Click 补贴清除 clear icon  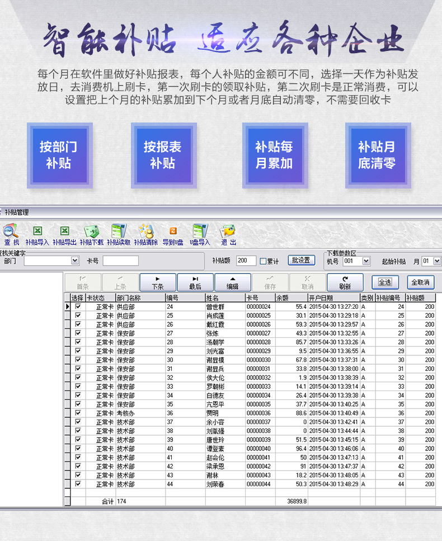(145, 234)
